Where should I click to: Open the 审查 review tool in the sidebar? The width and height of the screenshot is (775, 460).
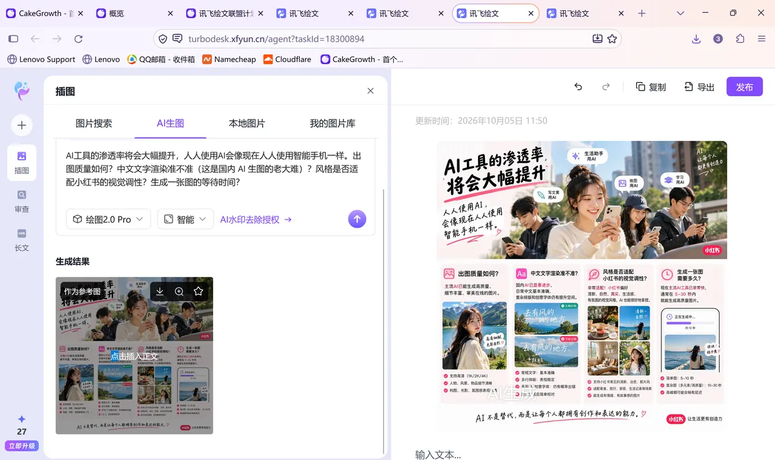[x=22, y=201]
